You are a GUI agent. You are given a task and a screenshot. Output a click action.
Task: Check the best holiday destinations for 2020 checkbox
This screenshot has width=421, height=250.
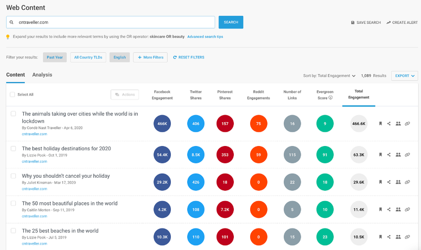point(13,149)
